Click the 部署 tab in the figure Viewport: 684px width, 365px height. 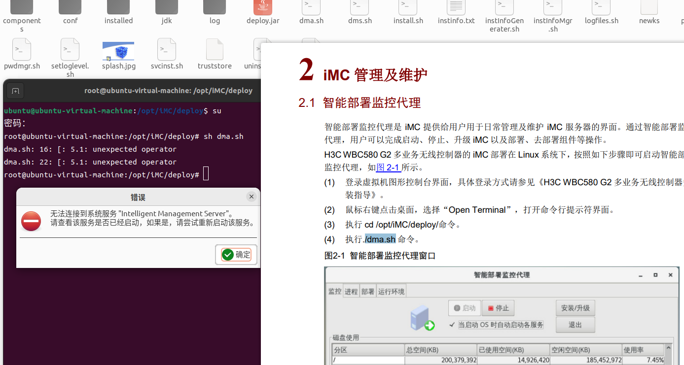(368, 291)
